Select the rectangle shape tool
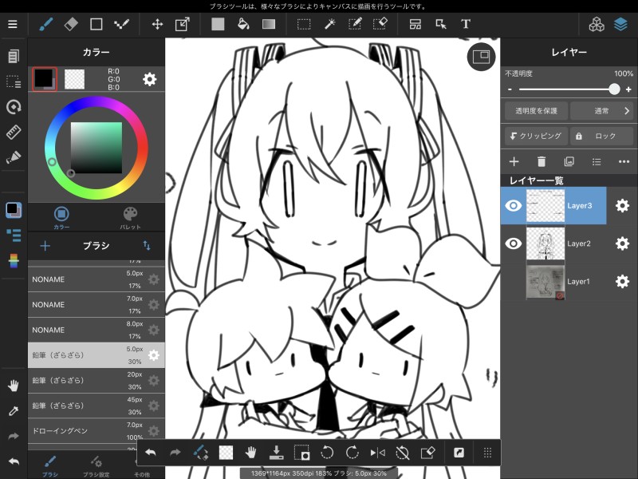 [96, 25]
